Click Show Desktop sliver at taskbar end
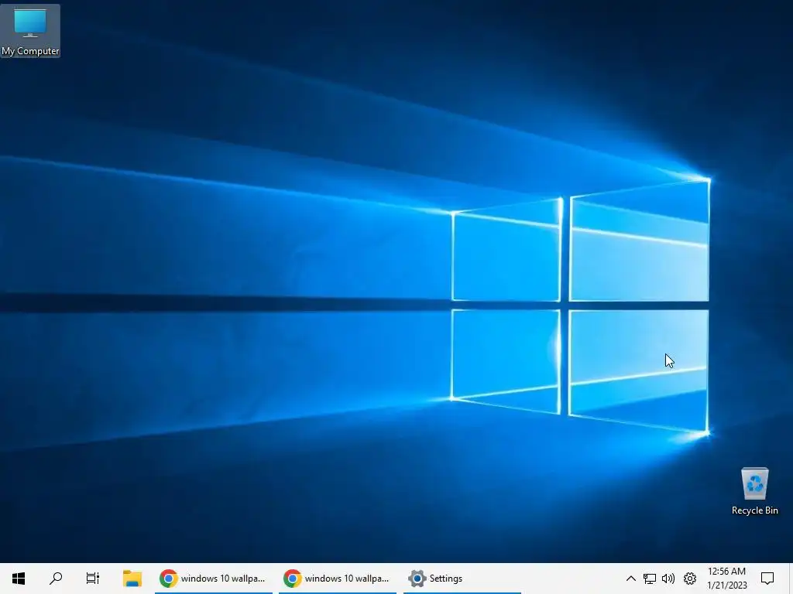793x594 pixels. pos(791,579)
